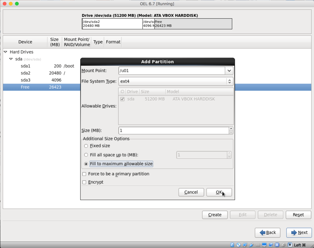314x248 pixels.
Task: Open the shared folders status icon
Action: pyautogui.click(x=258, y=245)
